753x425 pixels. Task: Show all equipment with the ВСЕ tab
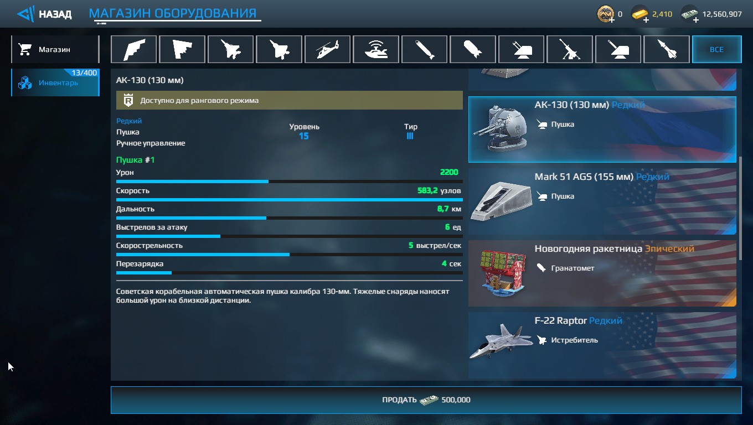coord(716,49)
